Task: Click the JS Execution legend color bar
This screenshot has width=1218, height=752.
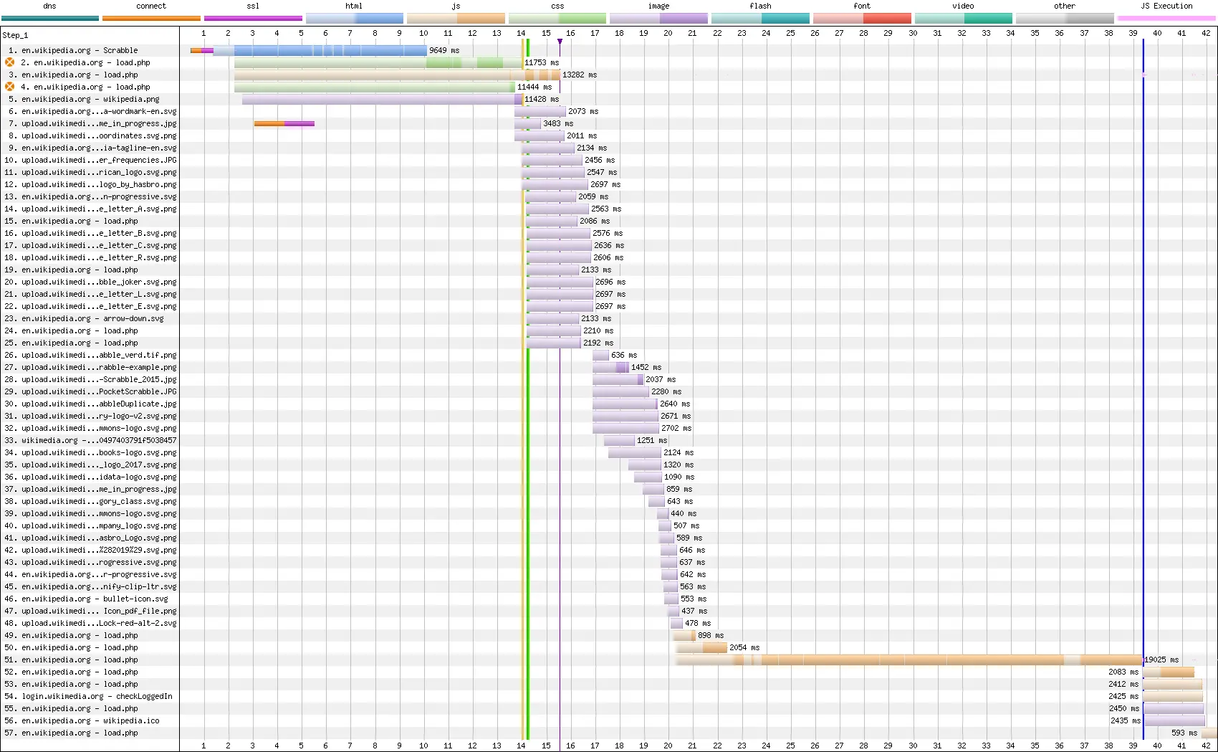Action: pyautogui.click(x=1166, y=18)
